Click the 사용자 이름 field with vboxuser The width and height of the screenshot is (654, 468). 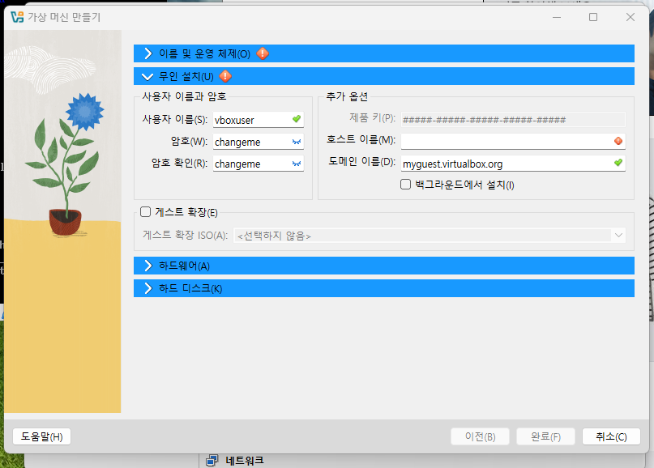tap(259, 120)
